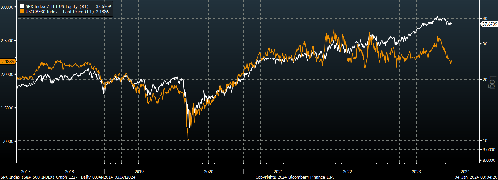Click the orange USGGBE30 legend swatch
The height and width of the screenshot is (180, 498).
pos(22,11)
